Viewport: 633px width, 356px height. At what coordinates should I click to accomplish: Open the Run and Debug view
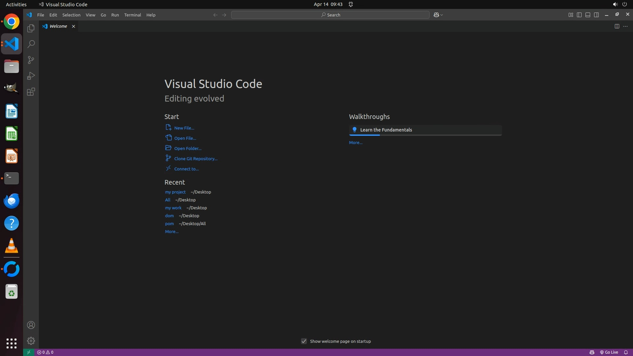(31, 76)
